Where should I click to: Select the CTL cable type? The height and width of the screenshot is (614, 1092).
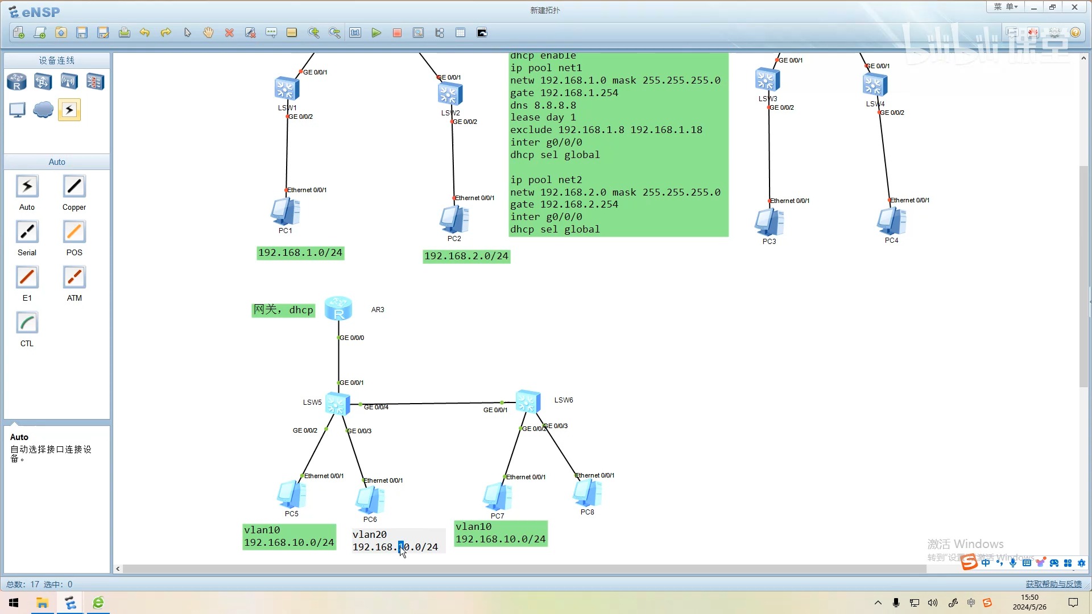click(27, 323)
